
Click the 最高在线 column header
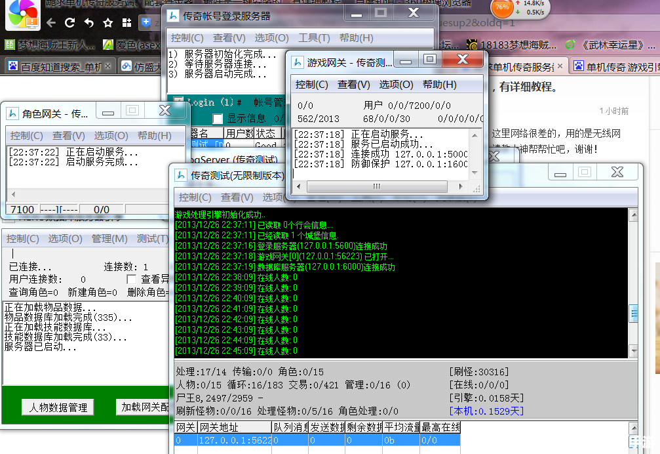(440, 428)
